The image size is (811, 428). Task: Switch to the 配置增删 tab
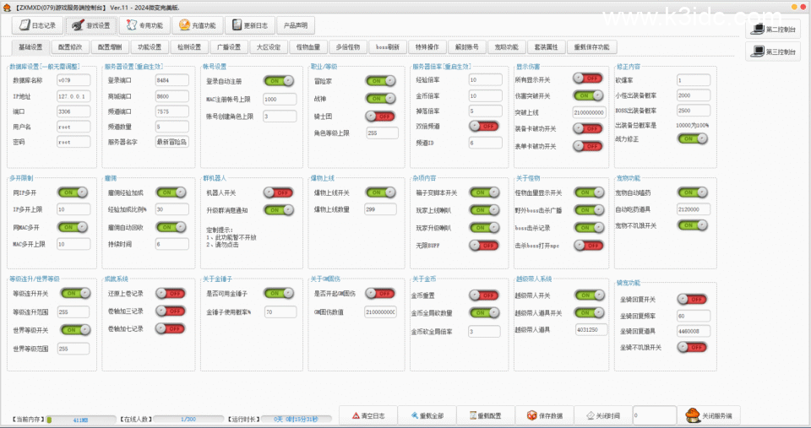(110, 47)
